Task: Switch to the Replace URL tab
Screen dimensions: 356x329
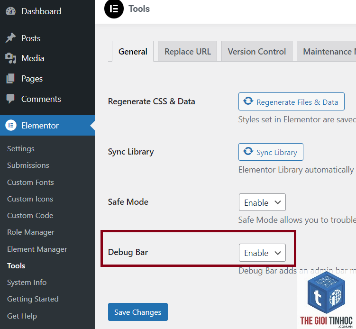Action: coord(188,51)
